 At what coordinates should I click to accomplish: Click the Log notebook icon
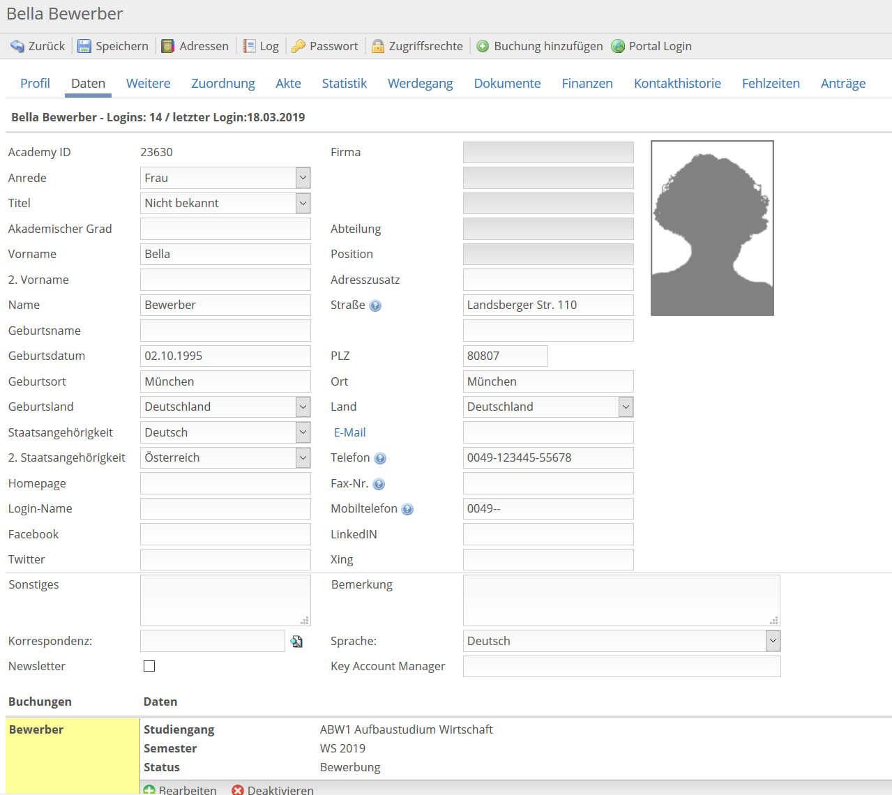click(249, 46)
